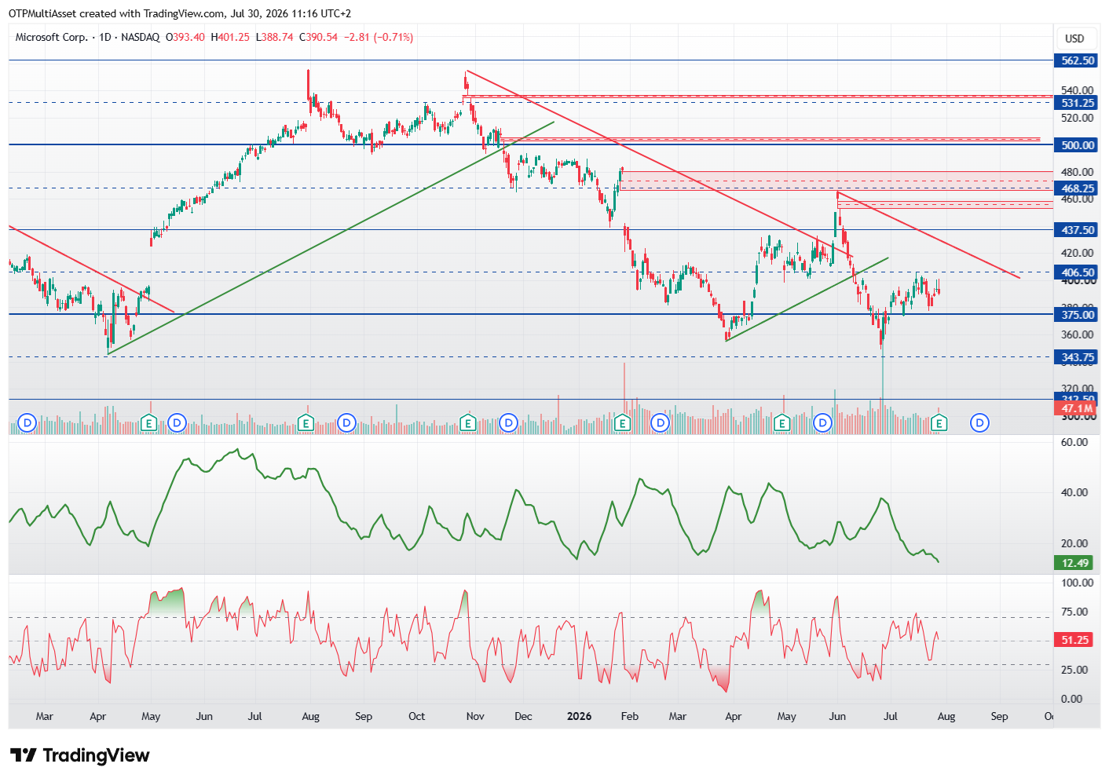Open the earnings E marker before November 2025
Screen dimensions: 1109x782
pyautogui.click(x=467, y=424)
